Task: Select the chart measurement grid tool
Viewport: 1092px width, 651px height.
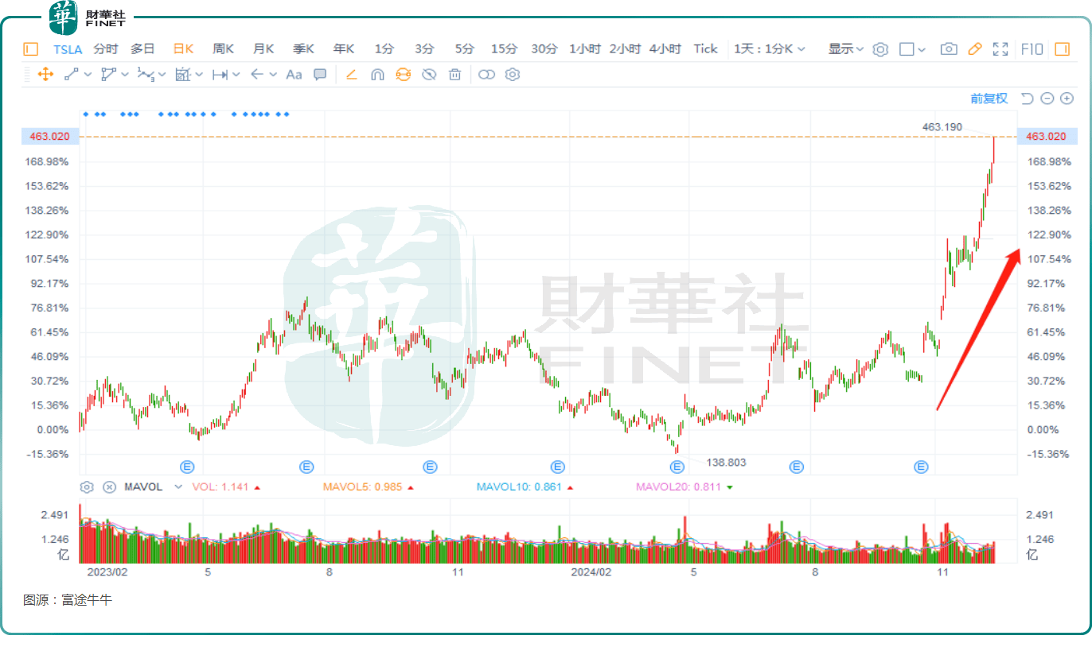Action: pos(182,75)
